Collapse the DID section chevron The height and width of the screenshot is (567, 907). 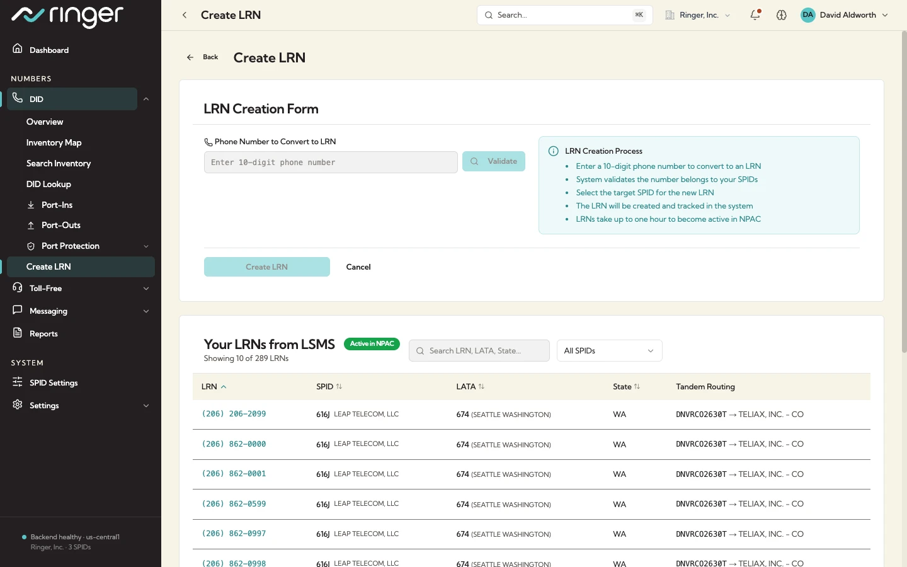146,99
